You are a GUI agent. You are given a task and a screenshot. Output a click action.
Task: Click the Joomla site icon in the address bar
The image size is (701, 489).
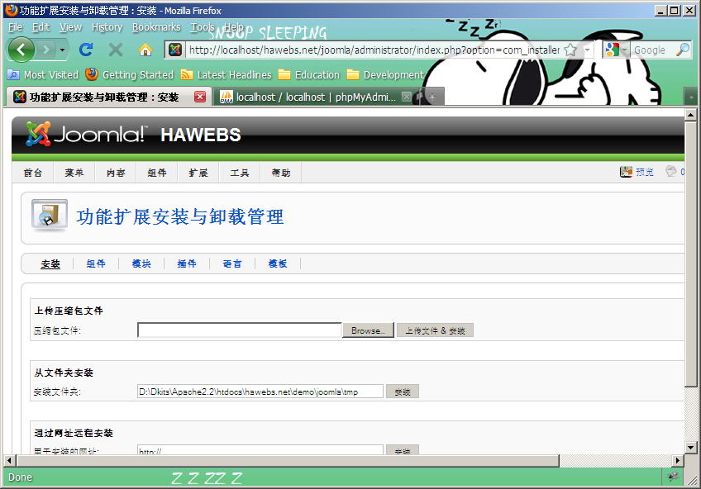click(174, 50)
